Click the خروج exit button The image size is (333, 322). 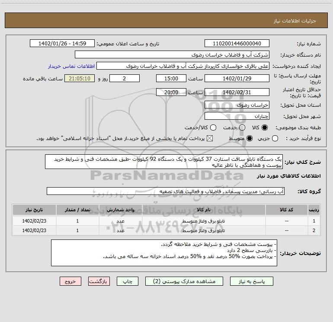[70, 281]
